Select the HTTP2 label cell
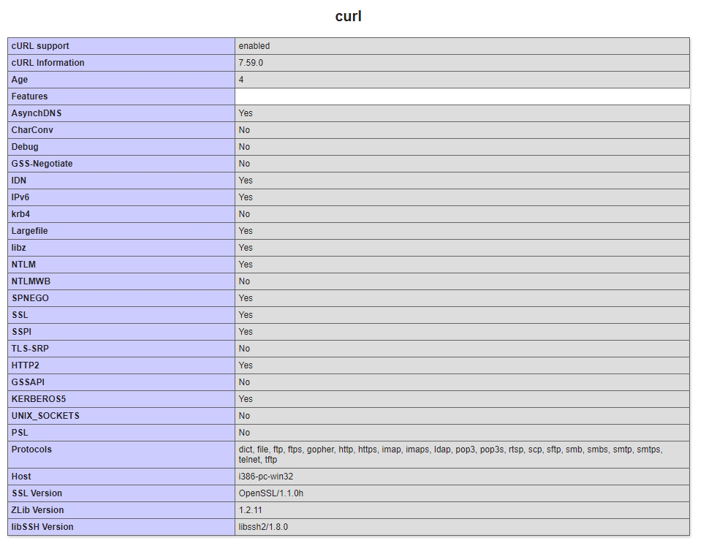 pyautogui.click(x=121, y=365)
